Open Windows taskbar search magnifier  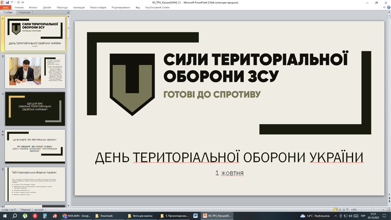[x=15, y=216]
